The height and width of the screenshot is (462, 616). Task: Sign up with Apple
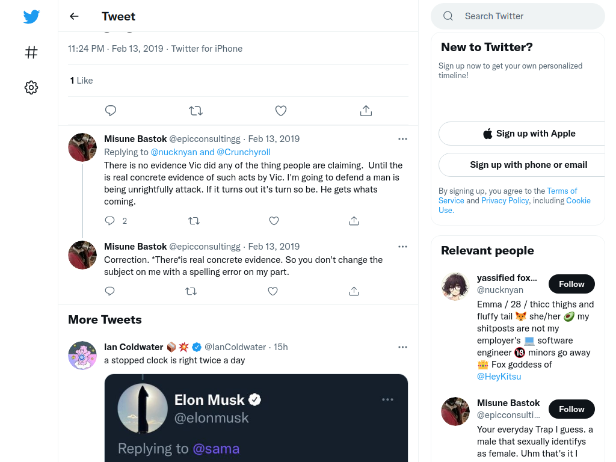(529, 134)
